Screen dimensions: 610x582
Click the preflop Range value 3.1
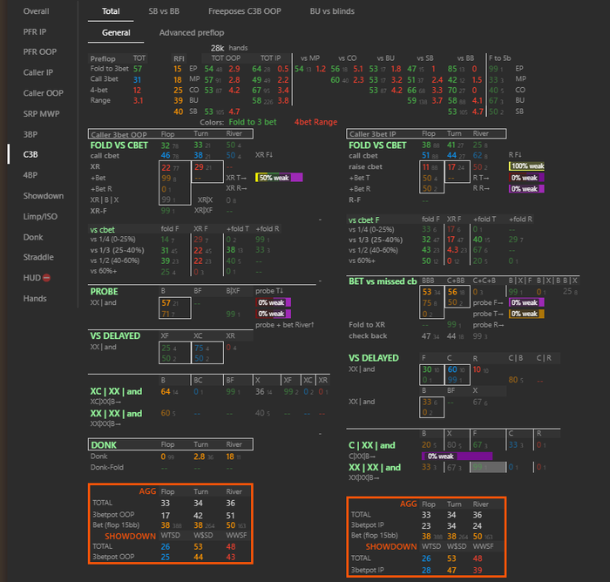pos(138,101)
